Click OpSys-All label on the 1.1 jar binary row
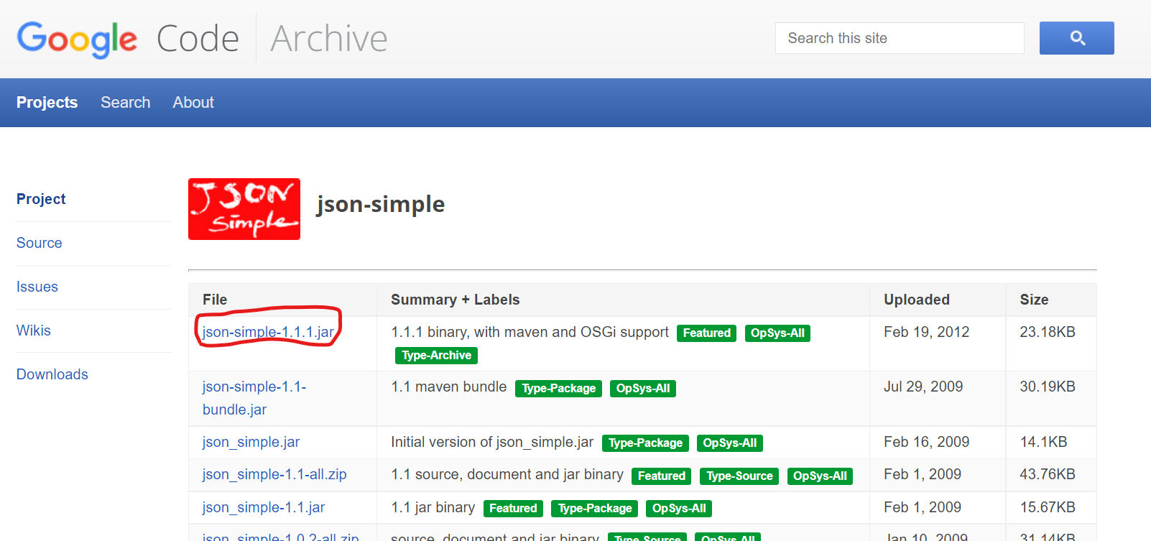Viewport: 1151px width, 541px height. tap(679, 509)
